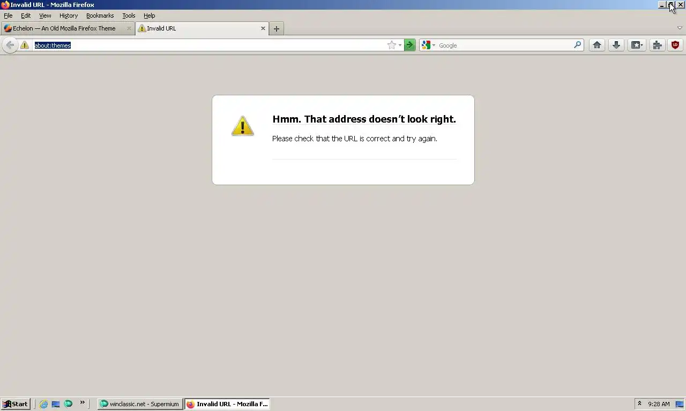Click the Show Desktop Quick Launch icon
The width and height of the screenshot is (686, 411).
[x=56, y=404]
